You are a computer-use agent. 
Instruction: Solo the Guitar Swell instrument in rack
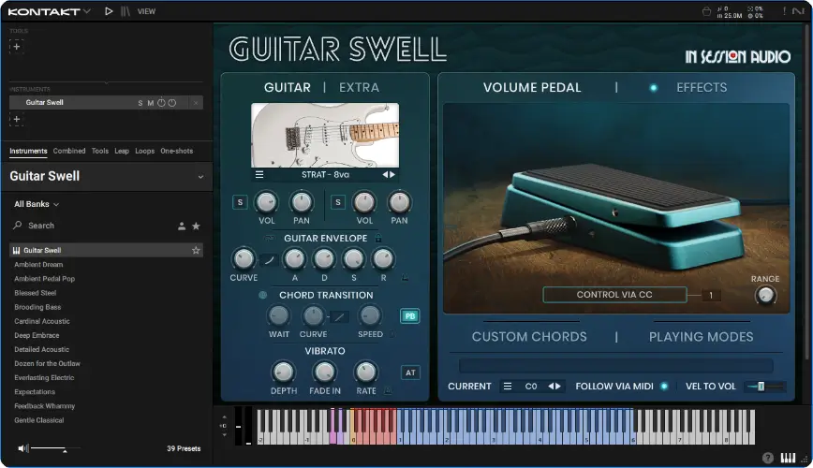pos(140,103)
